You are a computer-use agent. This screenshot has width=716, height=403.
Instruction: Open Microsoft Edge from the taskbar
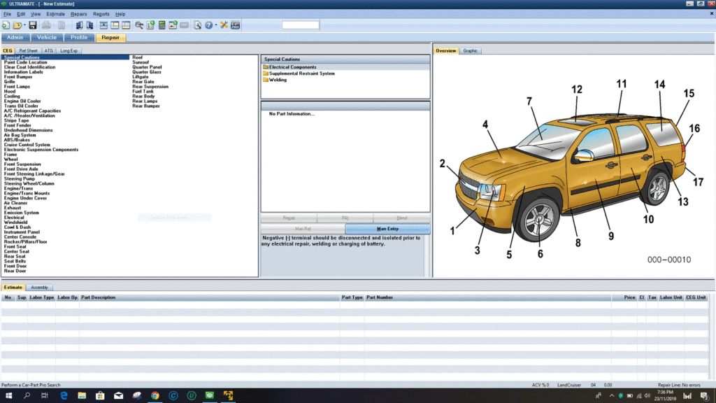point(64,396)
